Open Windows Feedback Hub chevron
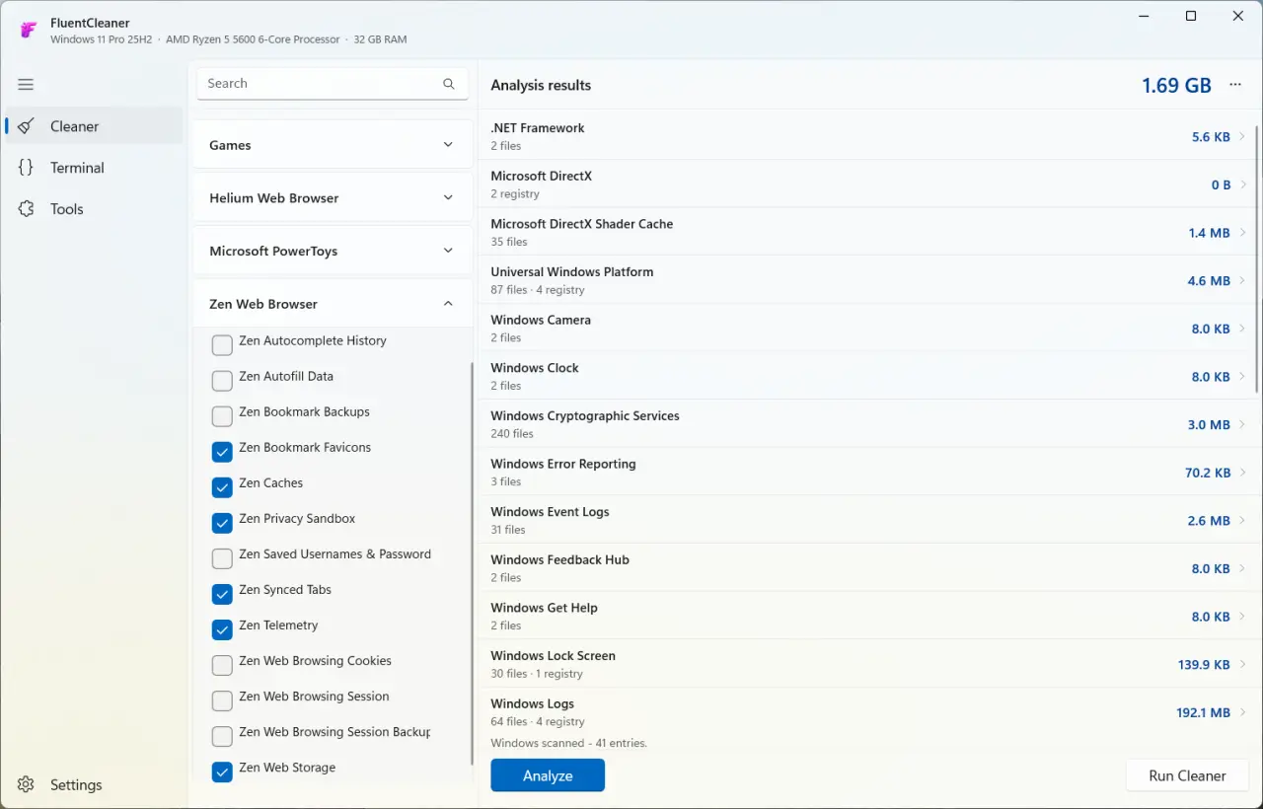 coord(1242,568)
